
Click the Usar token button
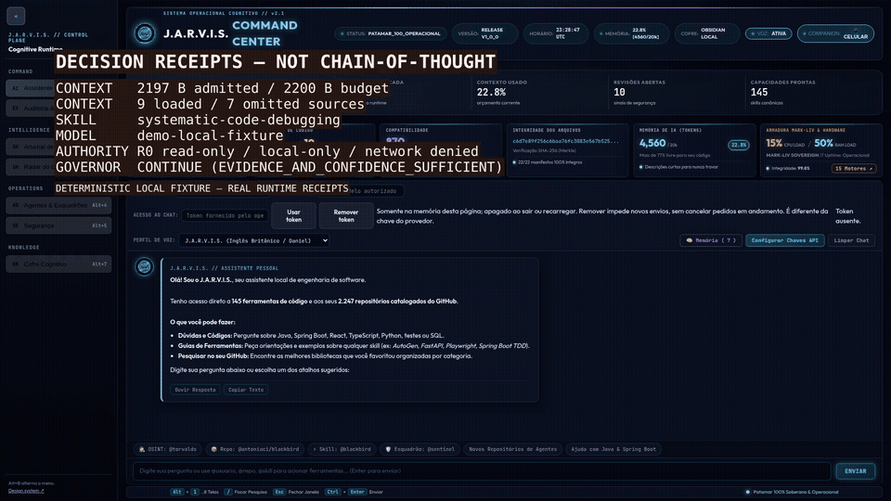[x=293, y=216]
